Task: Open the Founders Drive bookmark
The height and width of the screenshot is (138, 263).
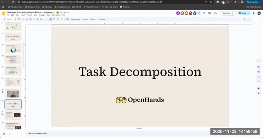Action: [15, 7]
